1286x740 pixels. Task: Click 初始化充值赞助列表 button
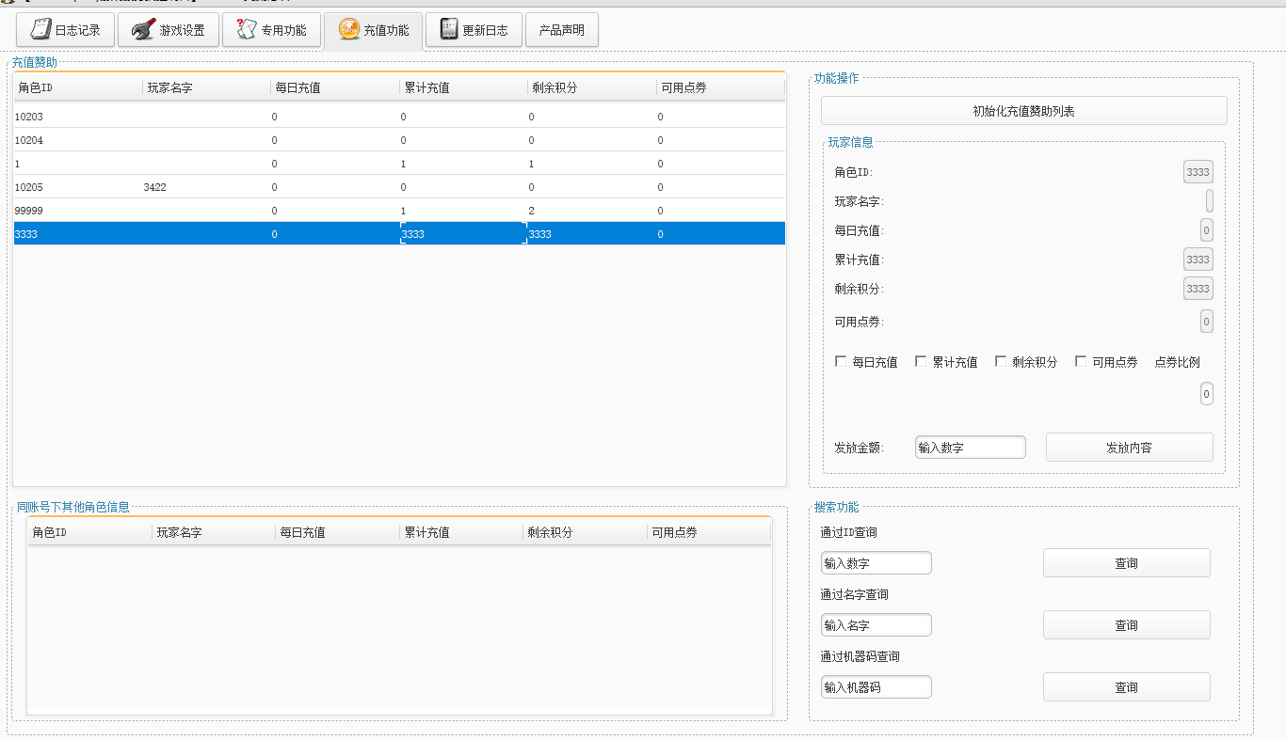[x=1024, y=111]
